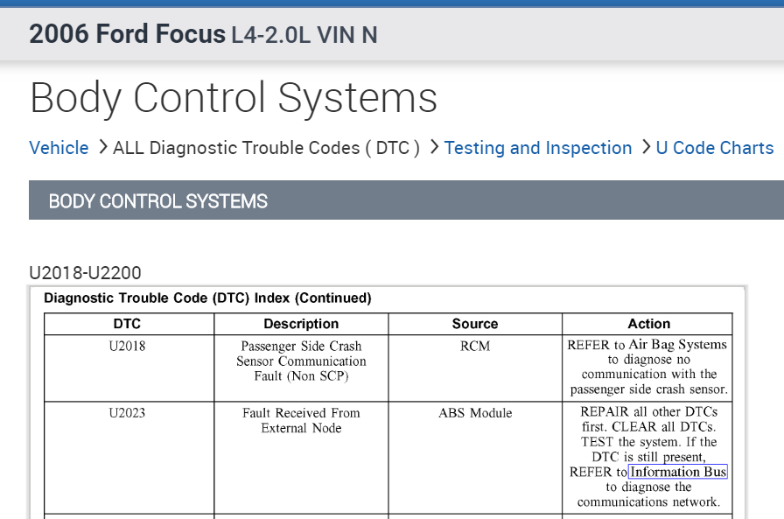The width and height of the screenshot is (784, 519).
Task: Click the U2018-U2200 range heading
Action: pyautogui.click(x=85, y=273)
